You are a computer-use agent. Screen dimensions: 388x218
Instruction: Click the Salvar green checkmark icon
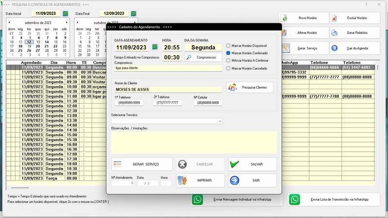tap(234, 164)
